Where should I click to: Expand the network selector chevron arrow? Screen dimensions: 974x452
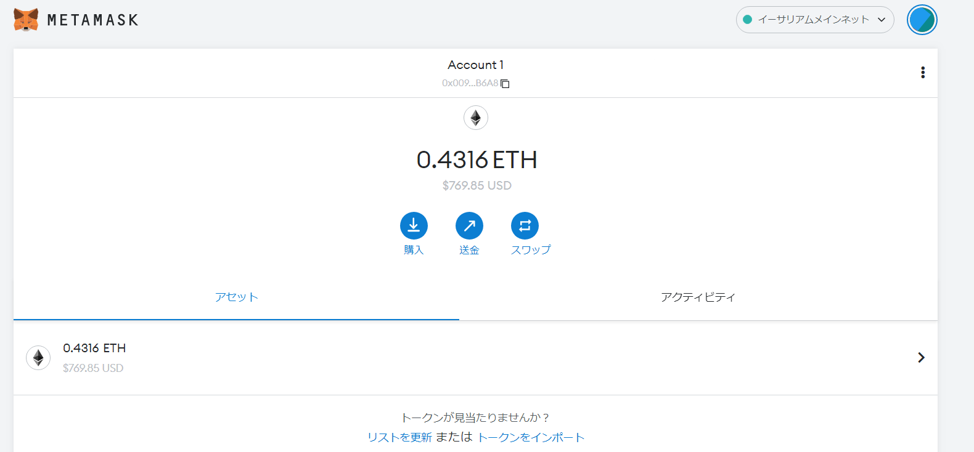882,20
